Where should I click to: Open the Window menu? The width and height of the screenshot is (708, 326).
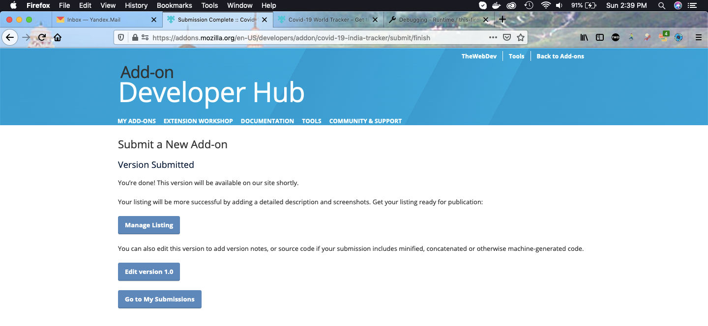(240, 5)
